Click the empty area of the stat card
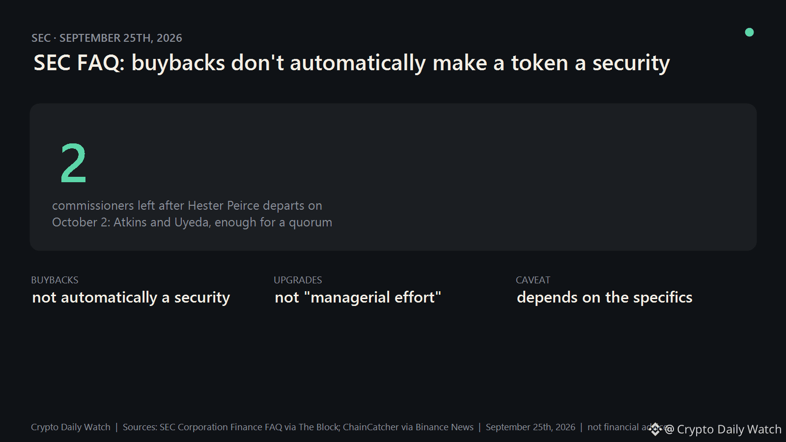 pyautogui.click(x=540, y=177)
